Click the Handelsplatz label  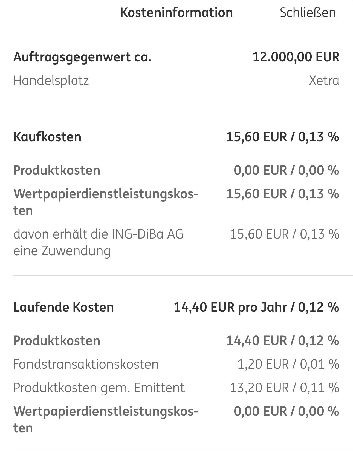51,81
